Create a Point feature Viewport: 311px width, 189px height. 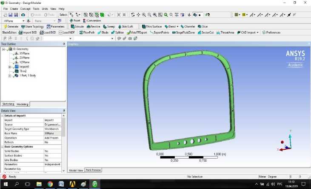(75, 20)
